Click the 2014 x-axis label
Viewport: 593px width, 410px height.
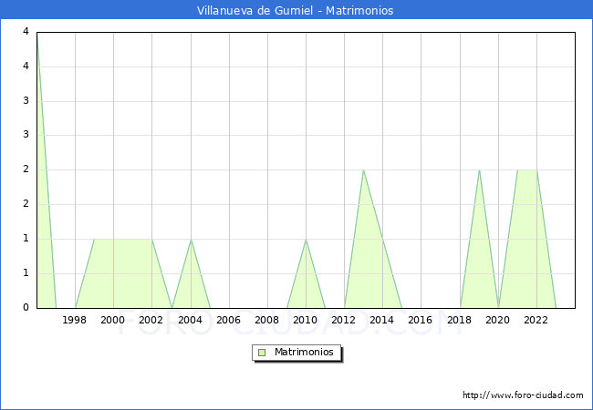[x=382, y=320]
